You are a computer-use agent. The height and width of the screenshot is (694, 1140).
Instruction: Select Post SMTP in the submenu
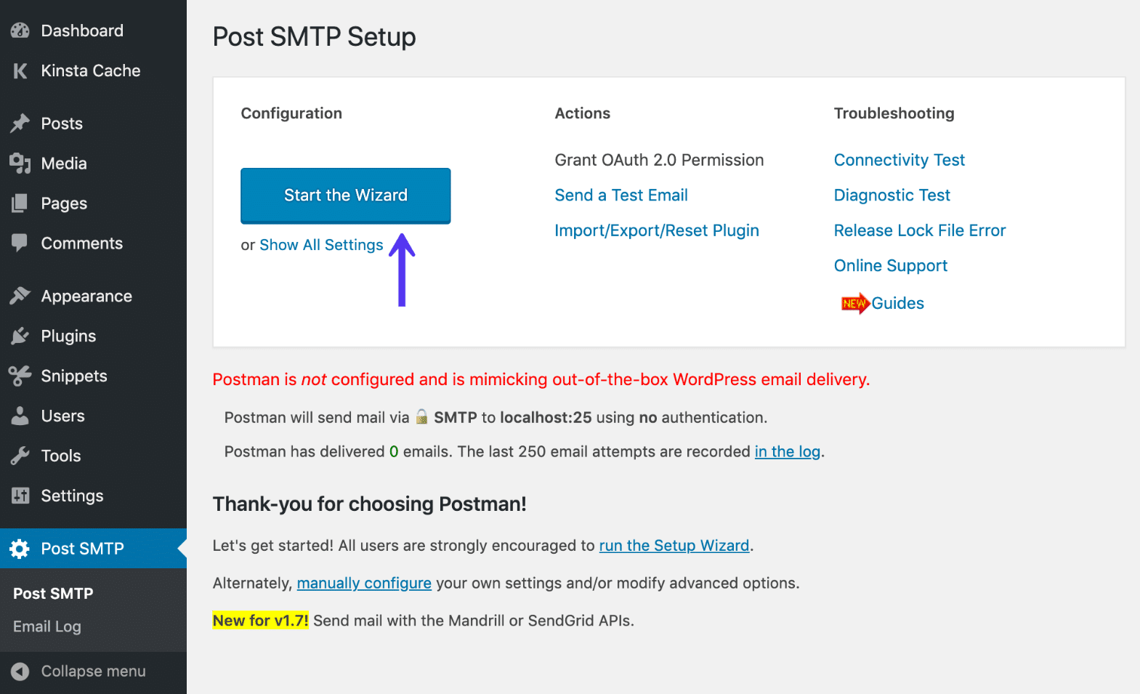point(52,592)
